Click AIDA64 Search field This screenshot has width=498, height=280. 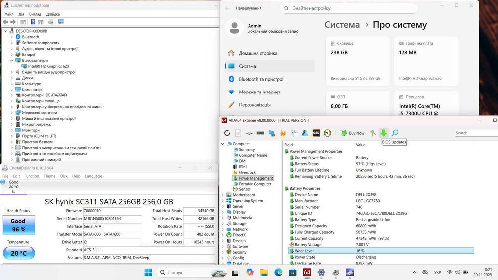[476, 133]
